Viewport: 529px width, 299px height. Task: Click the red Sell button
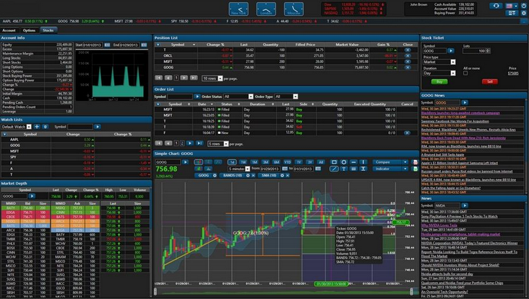click(x=490, y=81)
